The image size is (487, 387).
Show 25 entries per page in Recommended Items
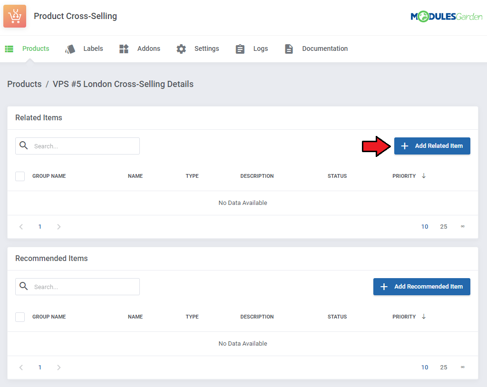(x=444, y=368)
